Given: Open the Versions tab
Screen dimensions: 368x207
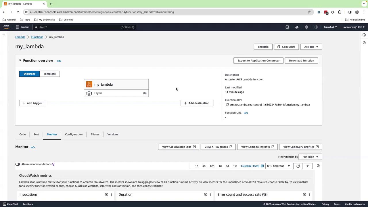Looking at the screenshot, I should click(x=113, y=134).
